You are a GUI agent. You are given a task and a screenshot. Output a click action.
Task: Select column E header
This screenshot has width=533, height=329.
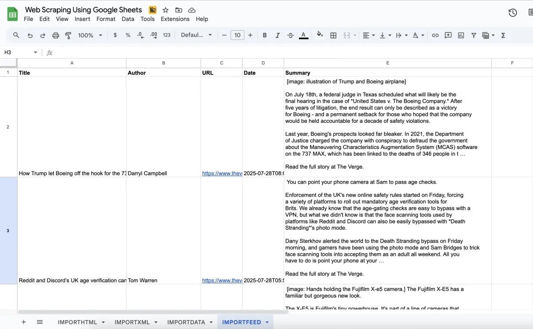tap(388, 63)
